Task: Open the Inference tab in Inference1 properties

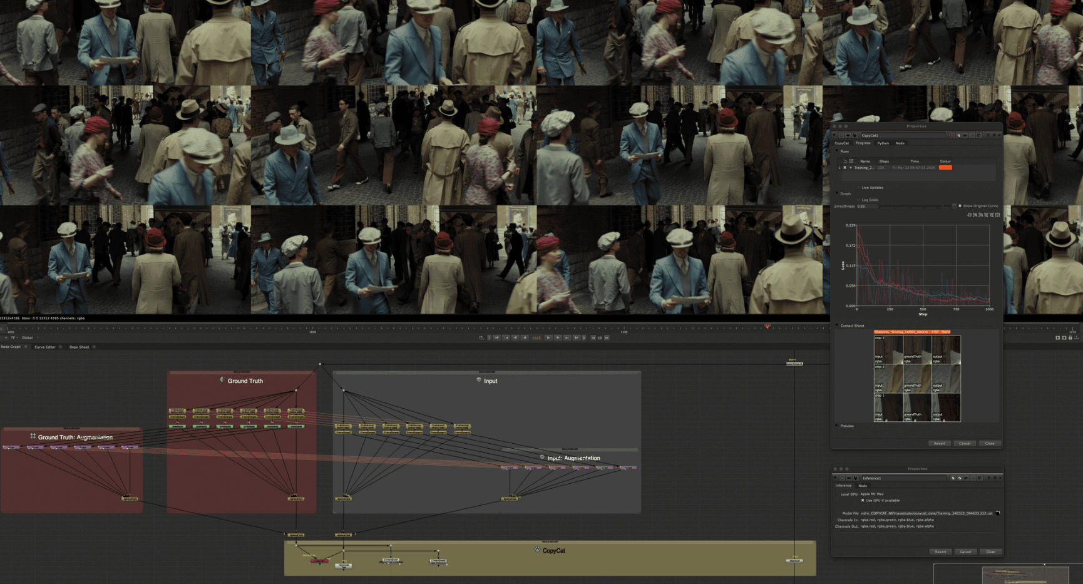Action: tap(843, 486)
